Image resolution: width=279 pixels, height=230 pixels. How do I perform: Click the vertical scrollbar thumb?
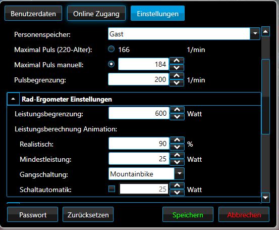click(x=266, y=97)
